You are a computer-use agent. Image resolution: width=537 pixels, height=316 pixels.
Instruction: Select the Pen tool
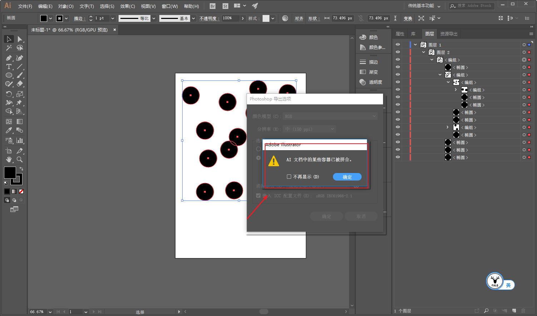(9, 58)
